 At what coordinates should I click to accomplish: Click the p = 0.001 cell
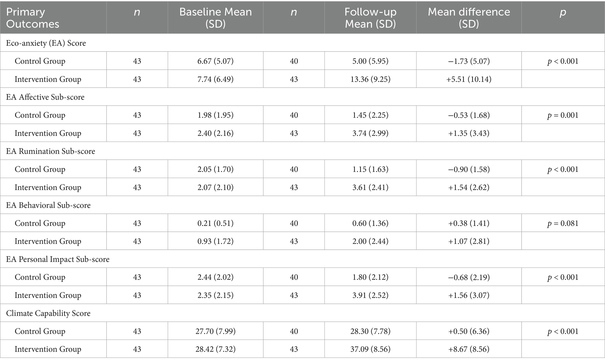point(563,115)
